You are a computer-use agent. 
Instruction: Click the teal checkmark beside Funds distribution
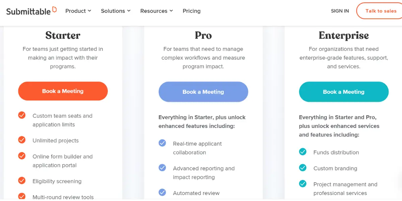(303, 152)
